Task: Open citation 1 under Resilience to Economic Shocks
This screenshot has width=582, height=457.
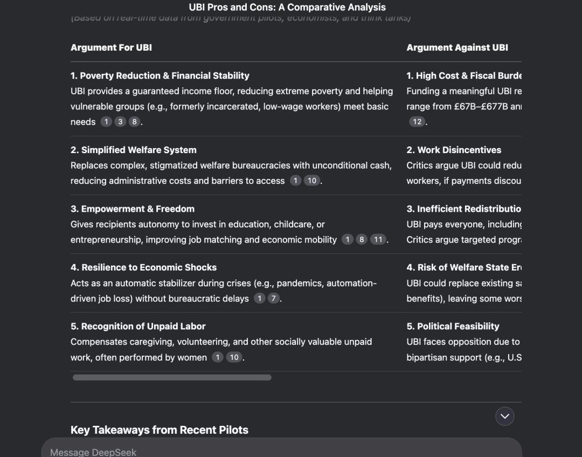Action: (x=259, y=299)
